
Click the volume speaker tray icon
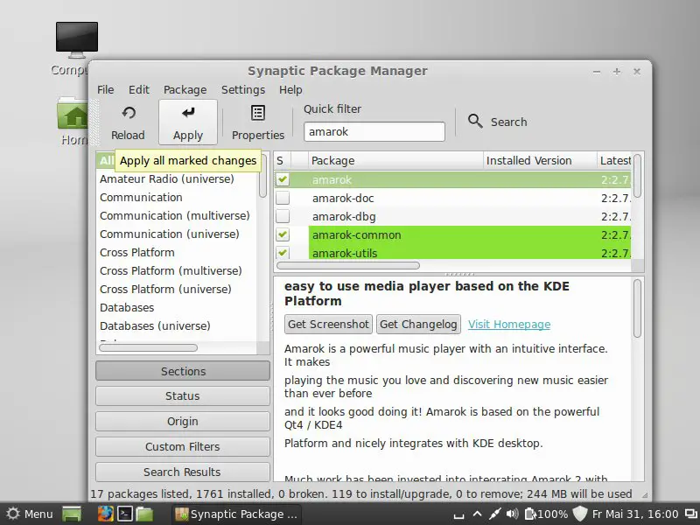point(513,514)
